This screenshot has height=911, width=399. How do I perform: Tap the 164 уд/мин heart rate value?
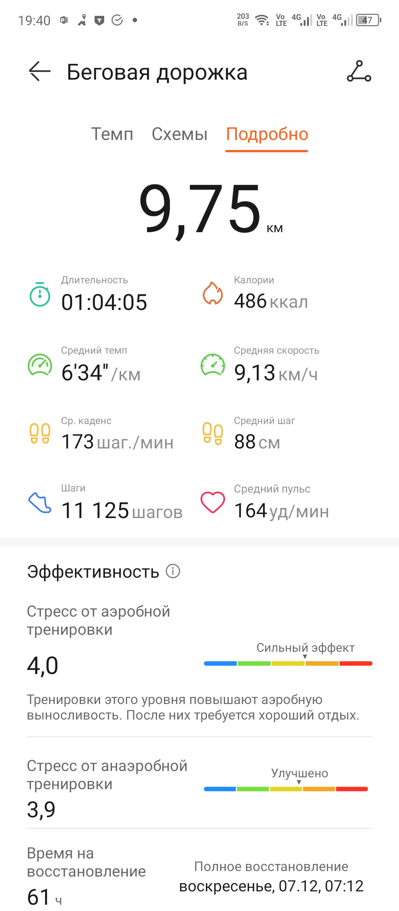tap(282, 511)
